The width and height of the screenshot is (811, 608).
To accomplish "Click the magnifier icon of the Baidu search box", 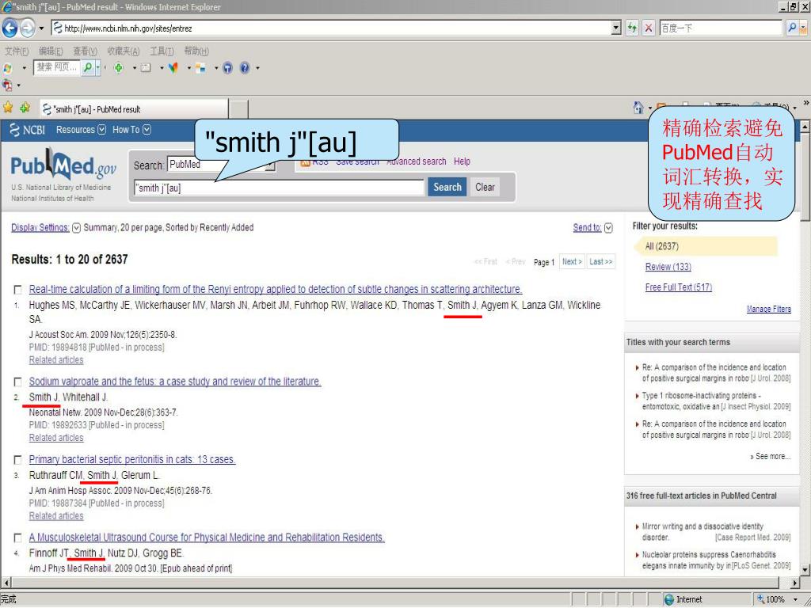I will pyautogui.click(x=791, y=28).
